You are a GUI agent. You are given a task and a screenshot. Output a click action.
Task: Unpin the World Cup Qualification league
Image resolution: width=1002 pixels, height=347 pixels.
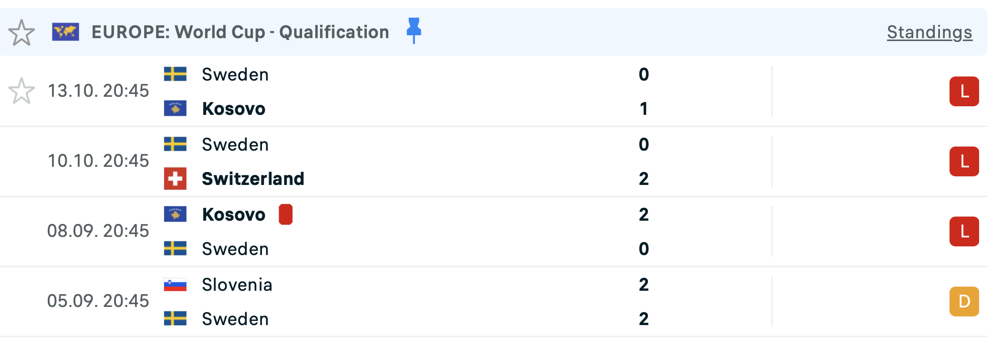(x=414, y=31)
